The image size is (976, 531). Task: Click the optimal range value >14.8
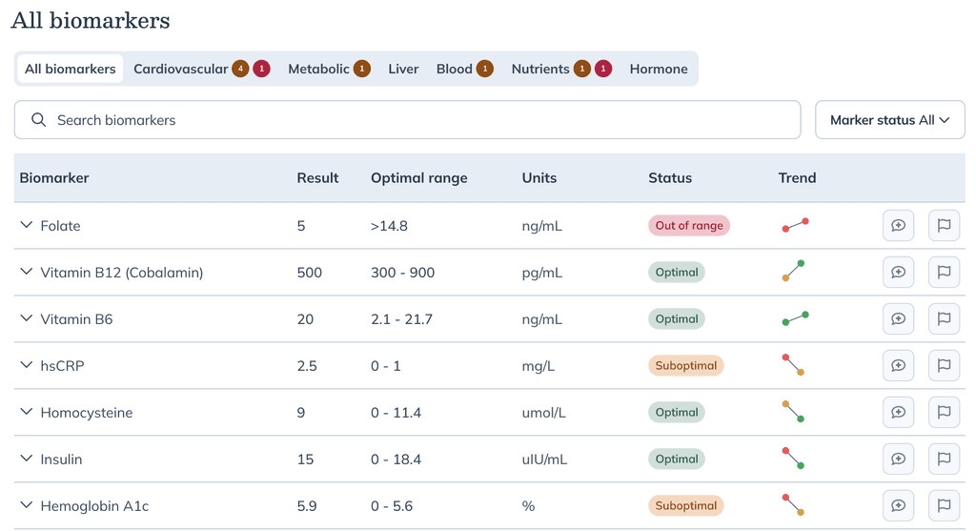pyautogui.click(x=389, y=225)
